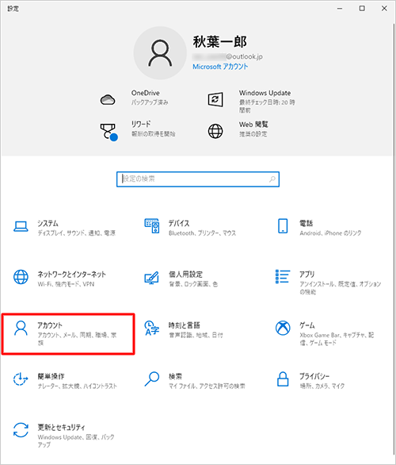
Task: Click the Android, iPhone のリンク description
Action: point(330,233)
